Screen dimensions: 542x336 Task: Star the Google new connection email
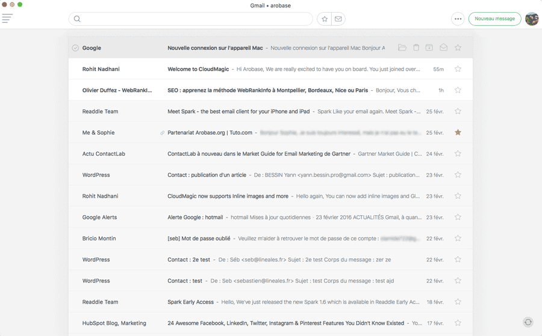click(458, 47)
